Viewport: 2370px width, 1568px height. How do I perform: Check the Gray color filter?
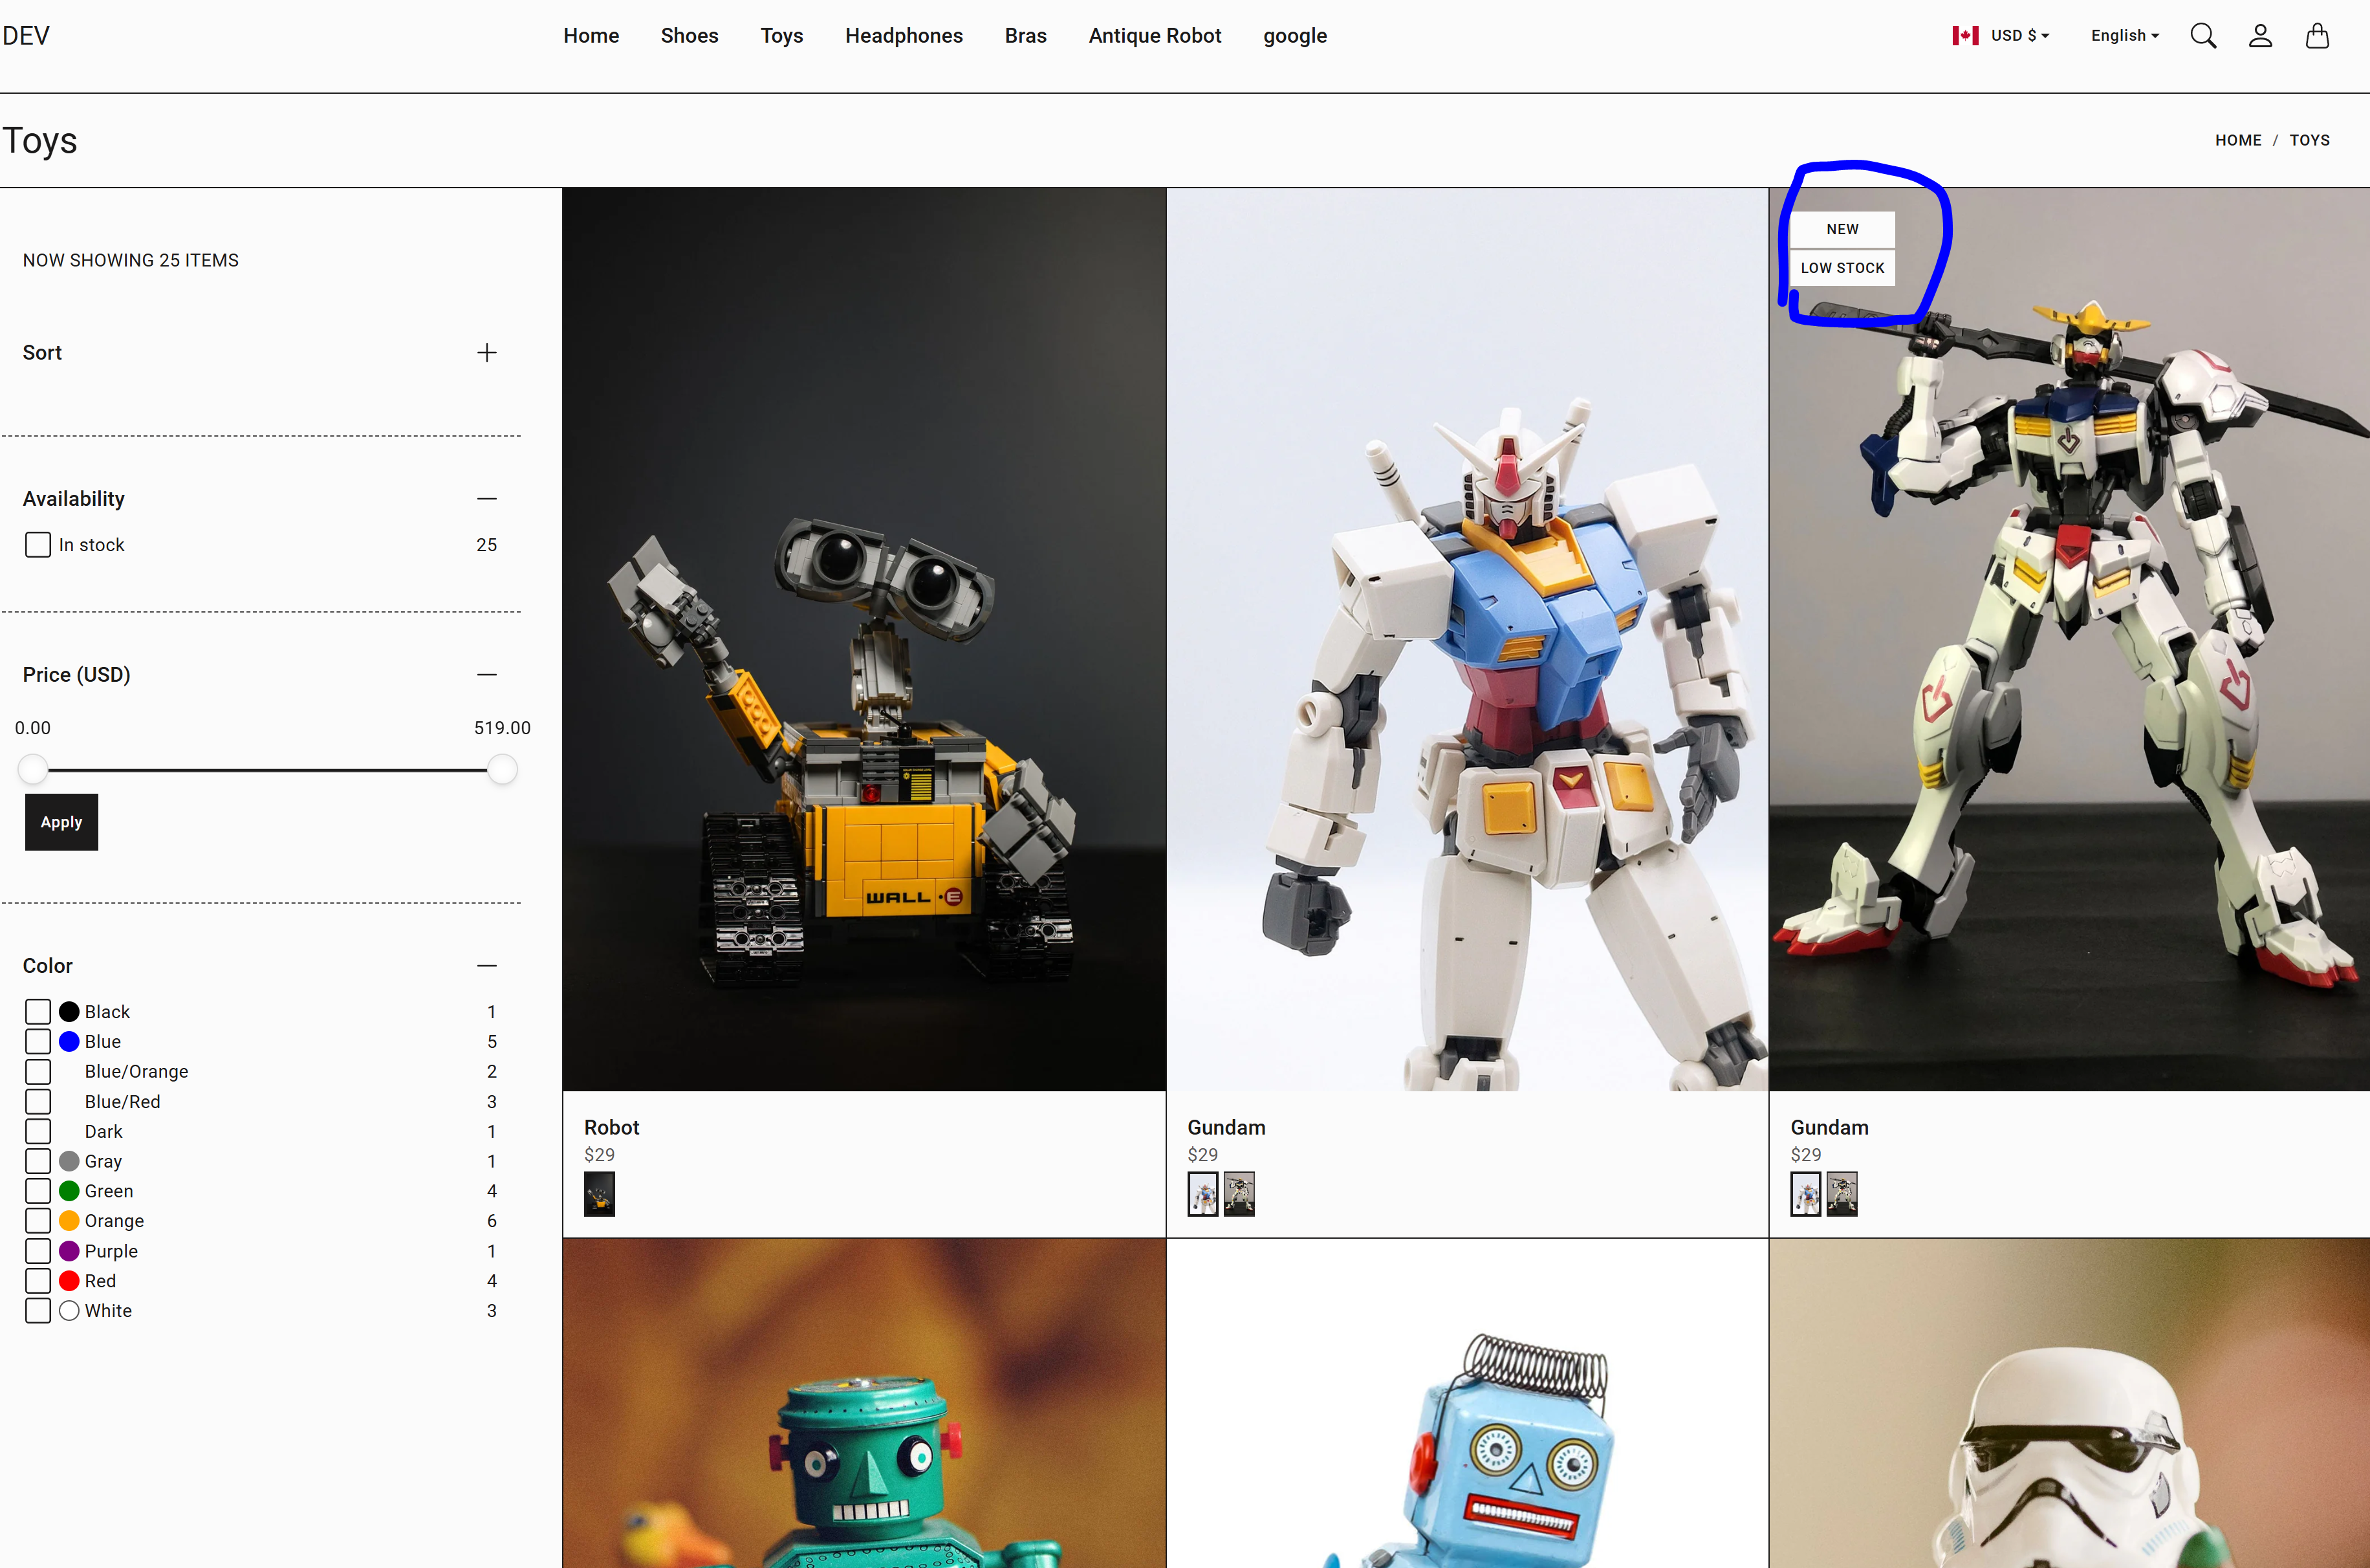(x=38, y=1161)
